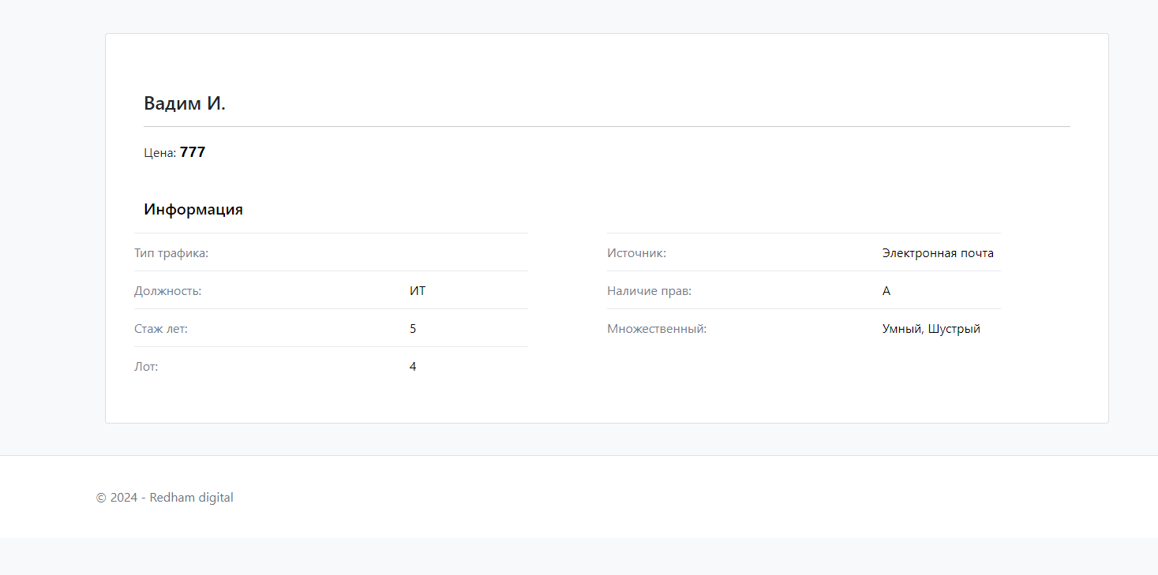This screenshot has height=575, width=1158.
Task: Click the Множественный field label
Action: point(657,329)
